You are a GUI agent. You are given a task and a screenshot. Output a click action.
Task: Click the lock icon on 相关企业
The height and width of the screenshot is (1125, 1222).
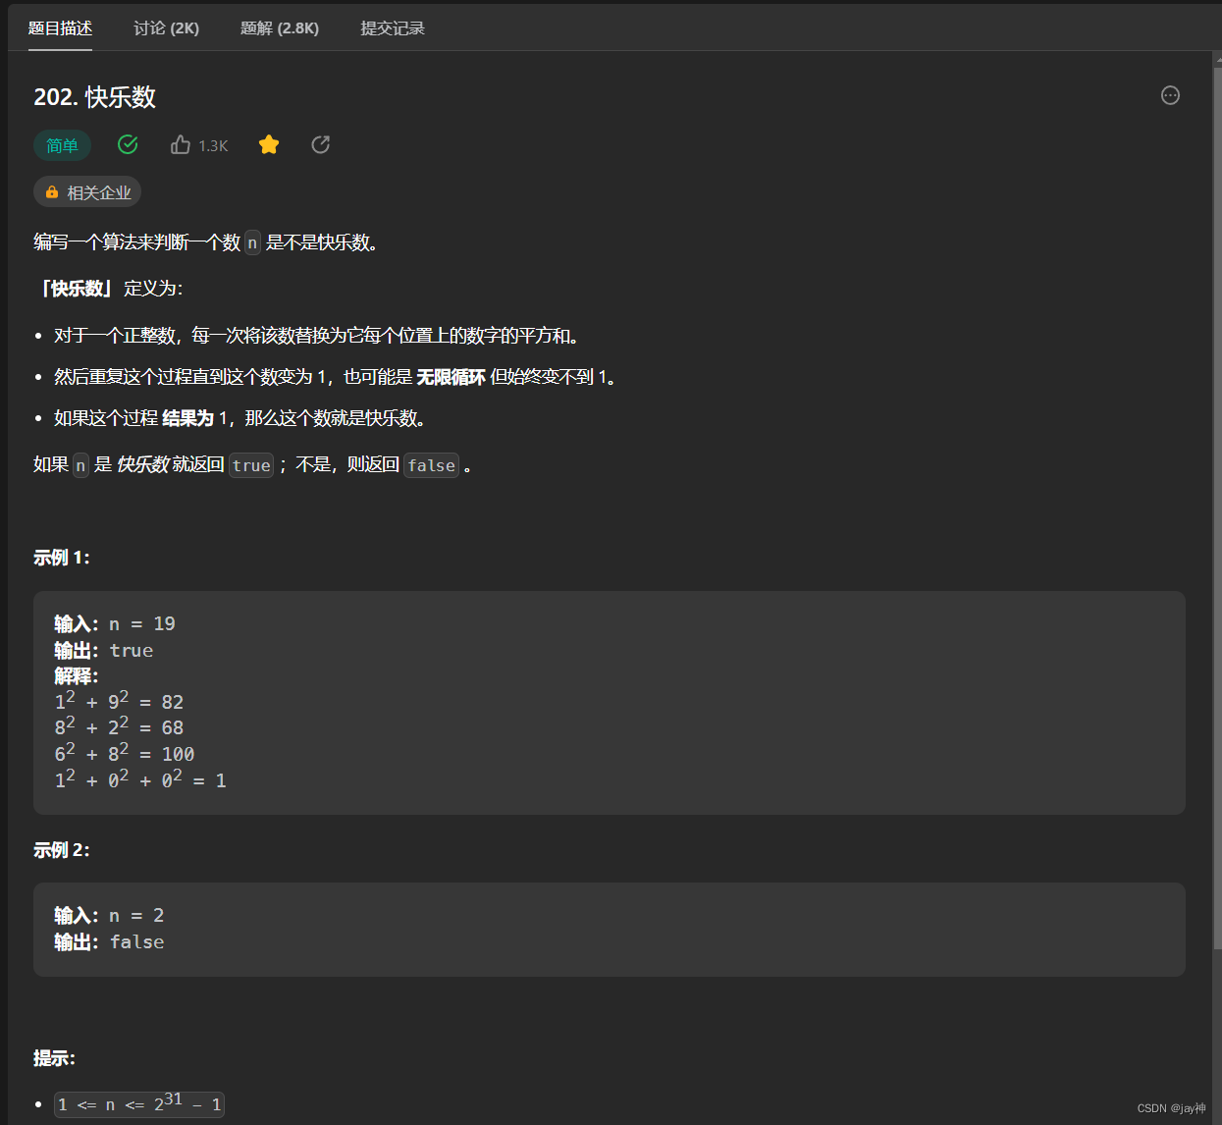point(51,191)
